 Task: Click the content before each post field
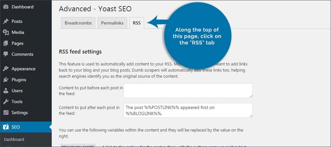(x=188, y=91)
